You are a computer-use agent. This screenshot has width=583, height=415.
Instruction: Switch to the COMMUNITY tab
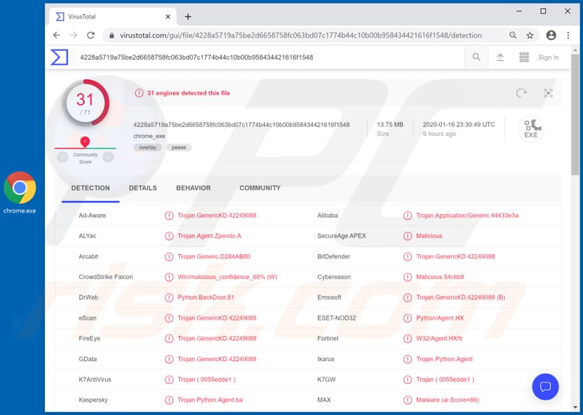(x=260, y=188)
